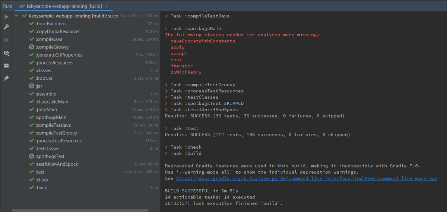Select the skipped :spotbugsTest task row
Screen dimensions: 447x212
(x=87, y=156)
